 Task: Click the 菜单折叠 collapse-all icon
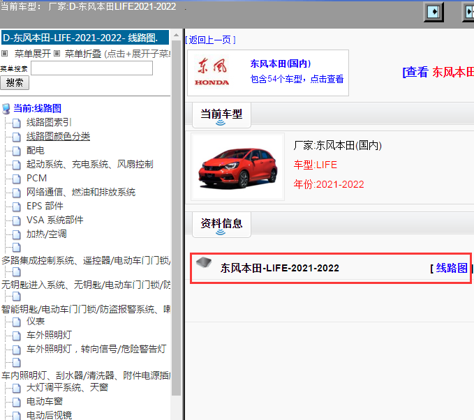[57, 54]
